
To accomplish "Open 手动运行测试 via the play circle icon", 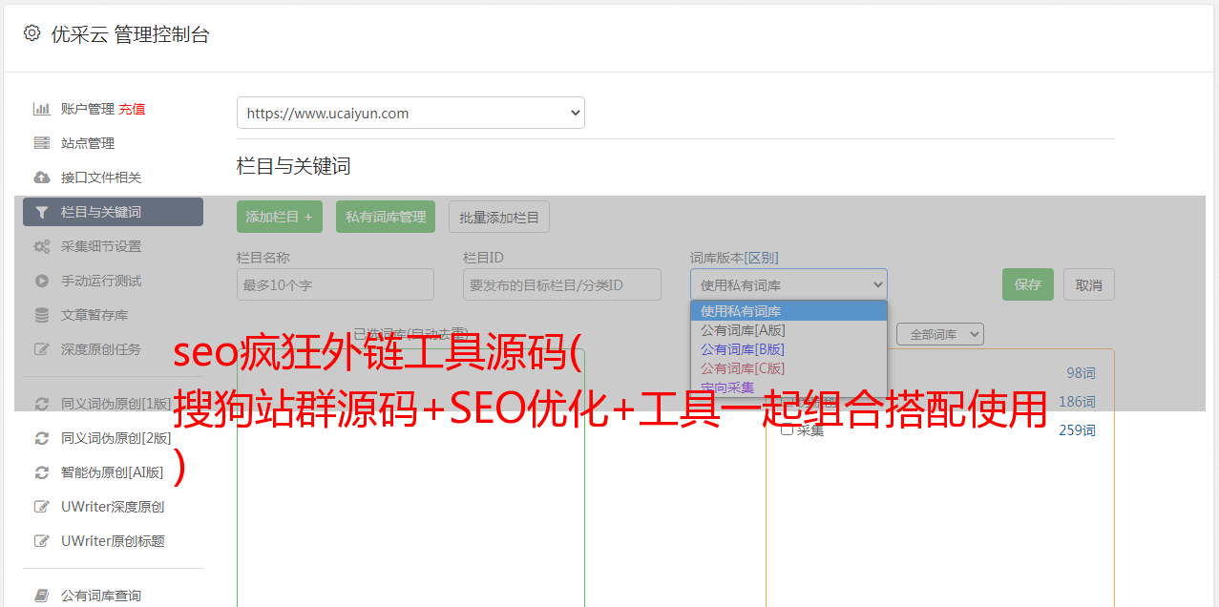I will [41, 281].
